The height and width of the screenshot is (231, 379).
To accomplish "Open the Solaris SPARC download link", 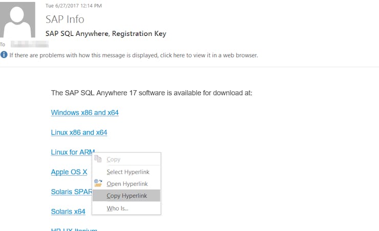I will [x=72, y=192].
